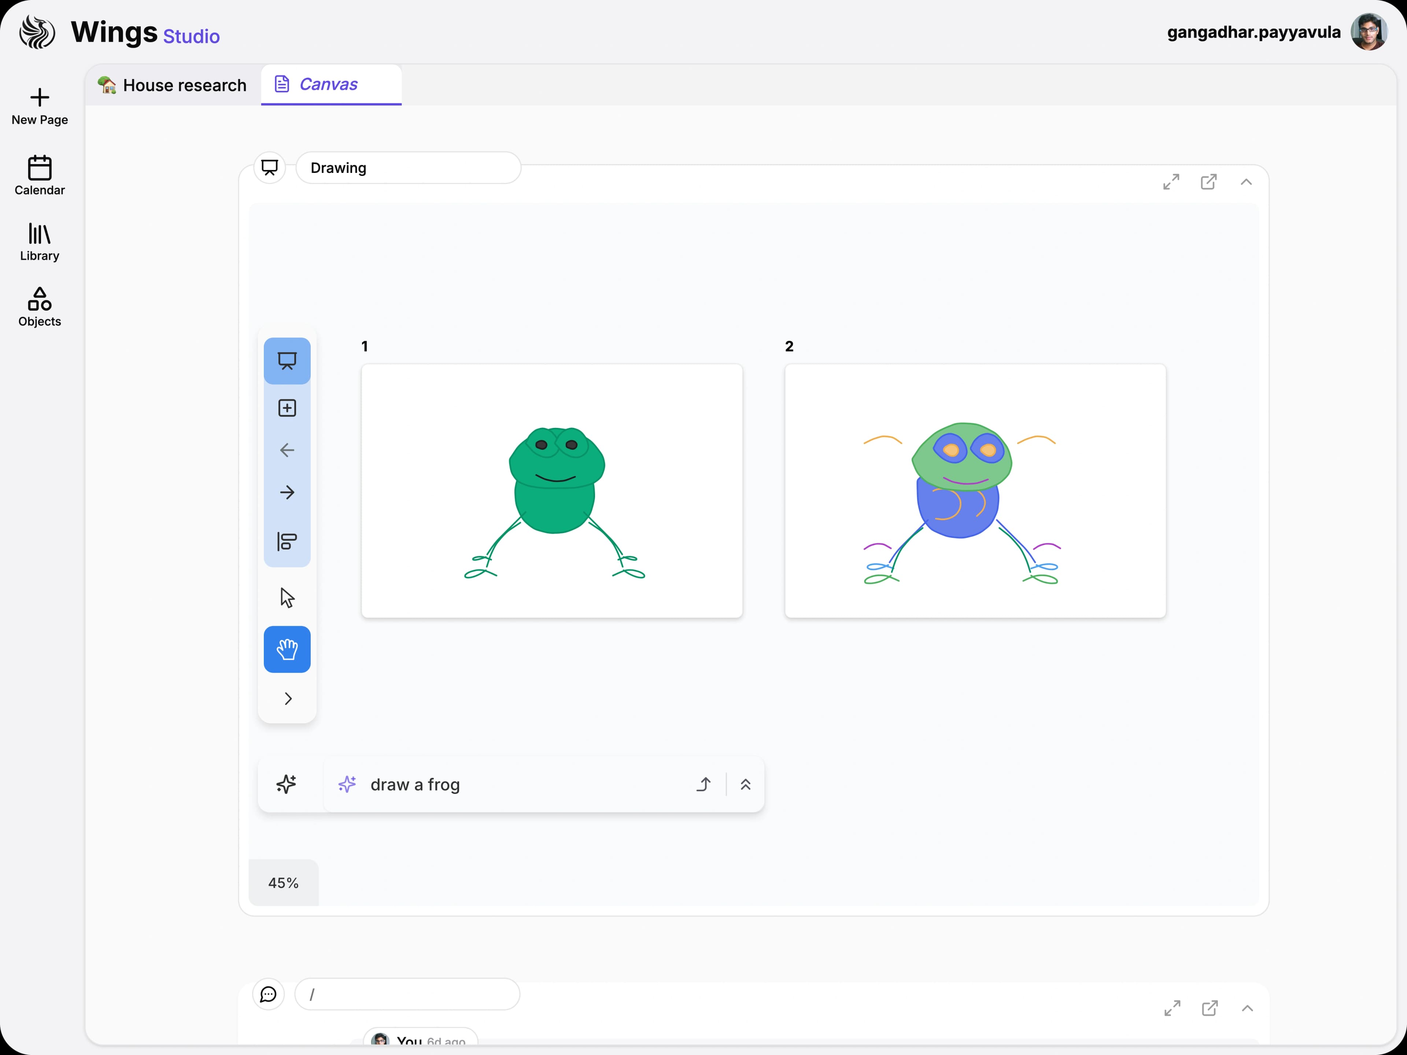1407x1055 pixels.
Task: Expand the prompt history with double-chevron icon
Action: (746, 784)
